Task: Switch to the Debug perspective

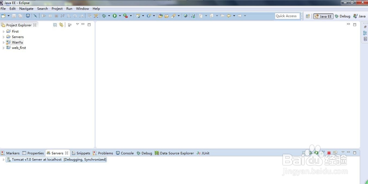Action: pyautogui.click(x=342, y=16)
